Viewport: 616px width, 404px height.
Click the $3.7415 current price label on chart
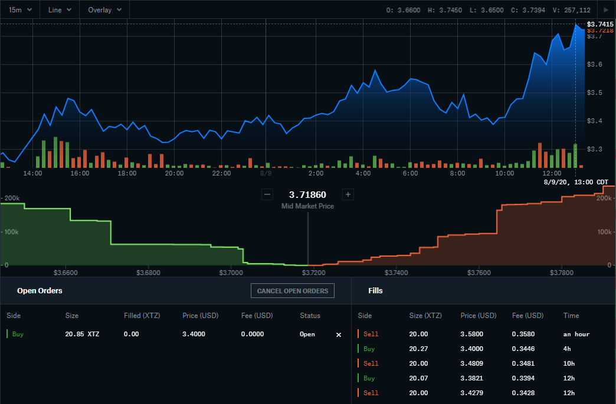tap(601, 24)
